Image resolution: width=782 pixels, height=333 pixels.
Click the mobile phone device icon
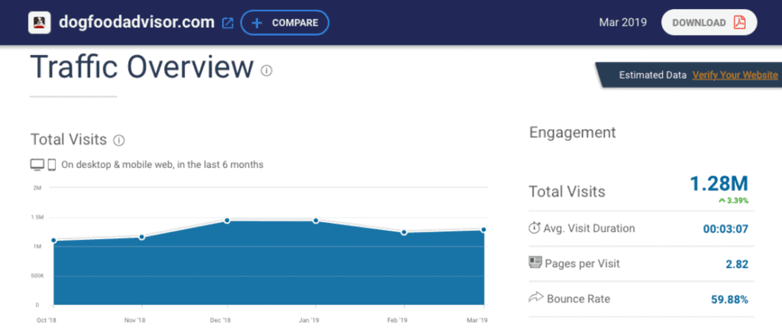tap(52, 165)
